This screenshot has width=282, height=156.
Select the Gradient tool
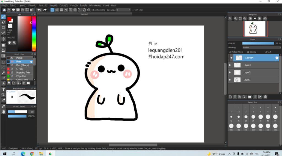pos(3,56)
